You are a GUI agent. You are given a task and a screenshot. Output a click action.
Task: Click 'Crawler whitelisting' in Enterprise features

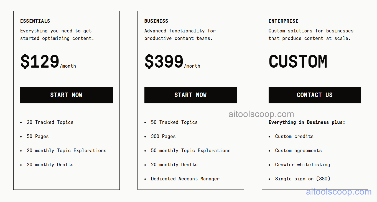302,165
